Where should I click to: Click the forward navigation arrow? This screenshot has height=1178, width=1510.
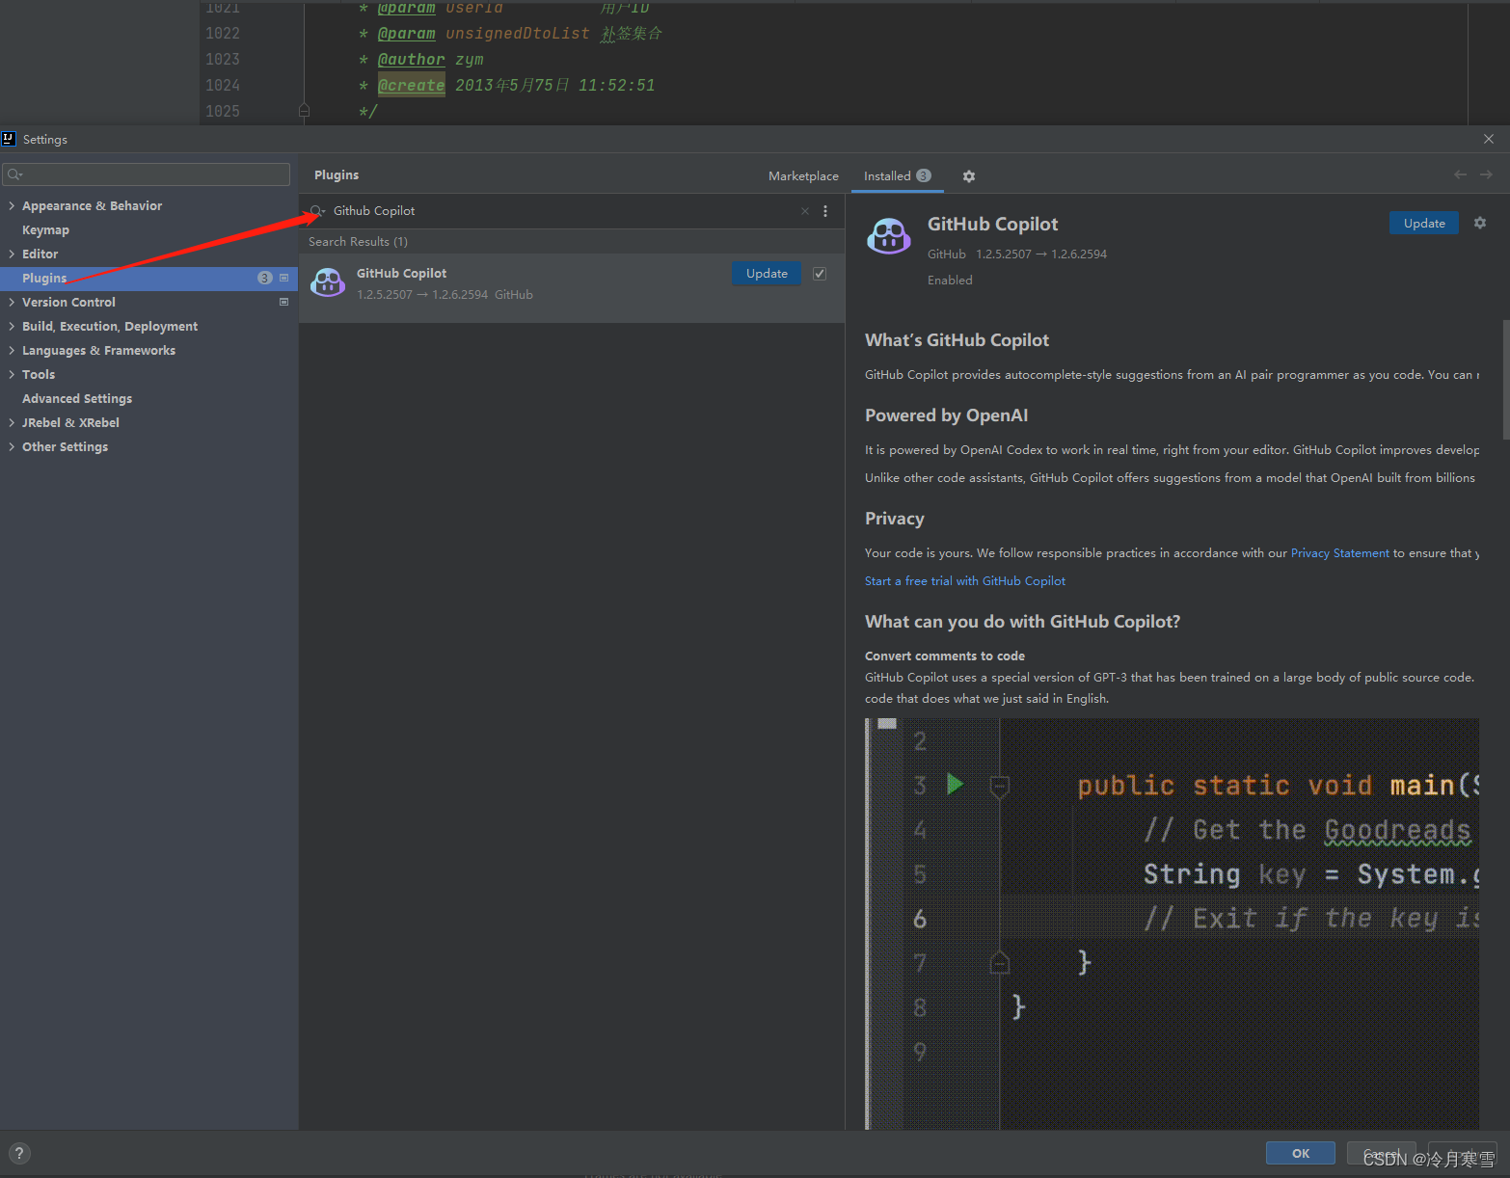[x=1486, y=174]
